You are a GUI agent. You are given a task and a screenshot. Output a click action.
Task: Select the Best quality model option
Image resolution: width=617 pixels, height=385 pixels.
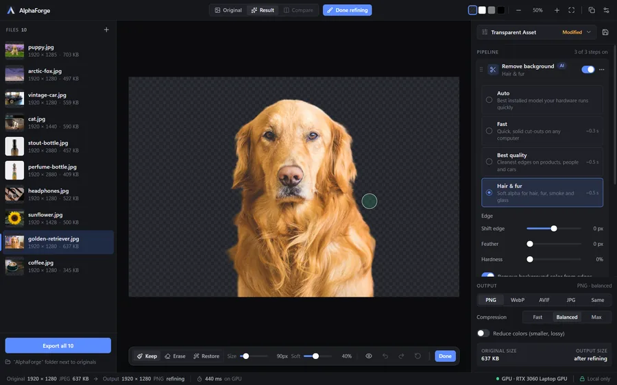click(x=542, y=162)
